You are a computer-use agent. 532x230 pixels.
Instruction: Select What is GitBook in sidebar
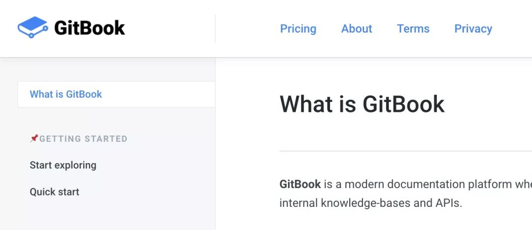point(116,94)
